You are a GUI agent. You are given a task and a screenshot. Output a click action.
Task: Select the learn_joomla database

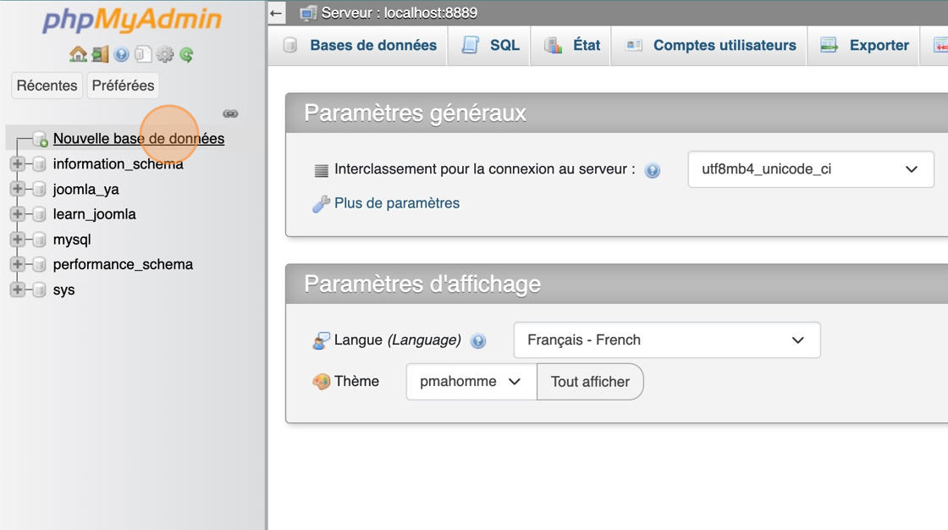(94, 214)
